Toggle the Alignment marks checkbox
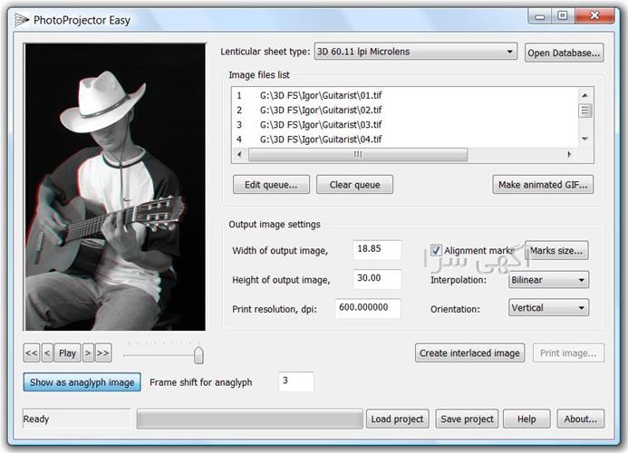The width and height of the screenshot is (628, 453). point(436,250)
